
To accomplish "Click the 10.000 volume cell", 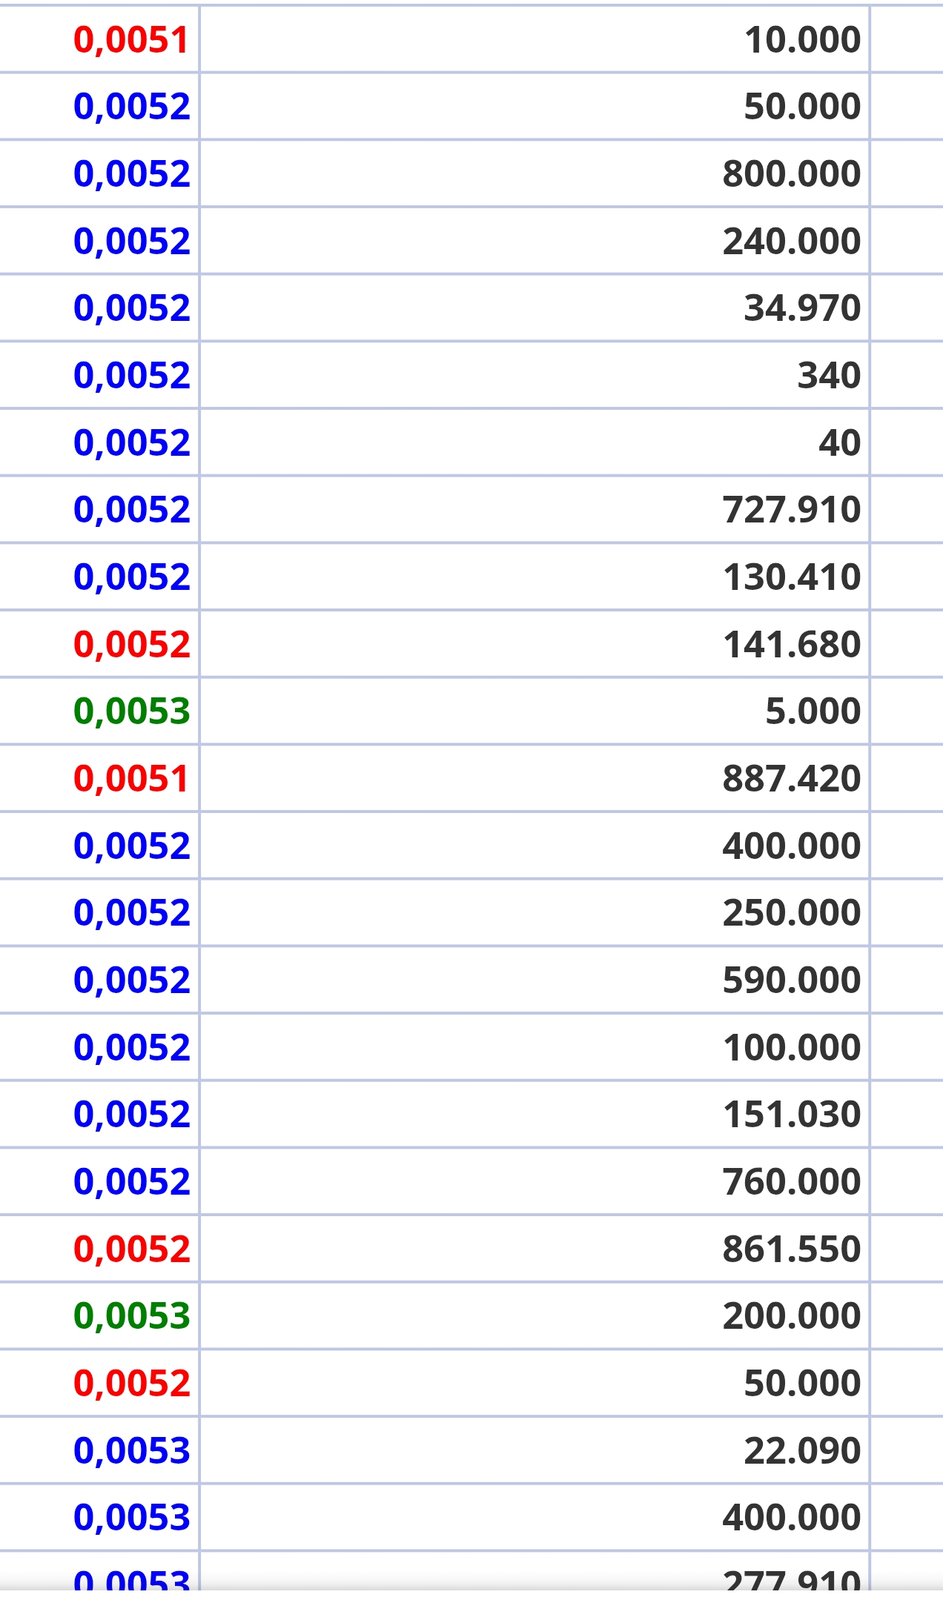I will (x=801, y=39).
